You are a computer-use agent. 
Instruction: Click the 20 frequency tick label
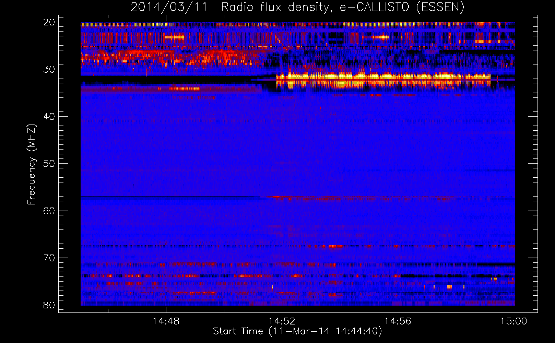coord(49,22)
